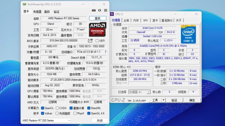Switch to GPU-Z 显卡 tab

click(x=26, y=11)
